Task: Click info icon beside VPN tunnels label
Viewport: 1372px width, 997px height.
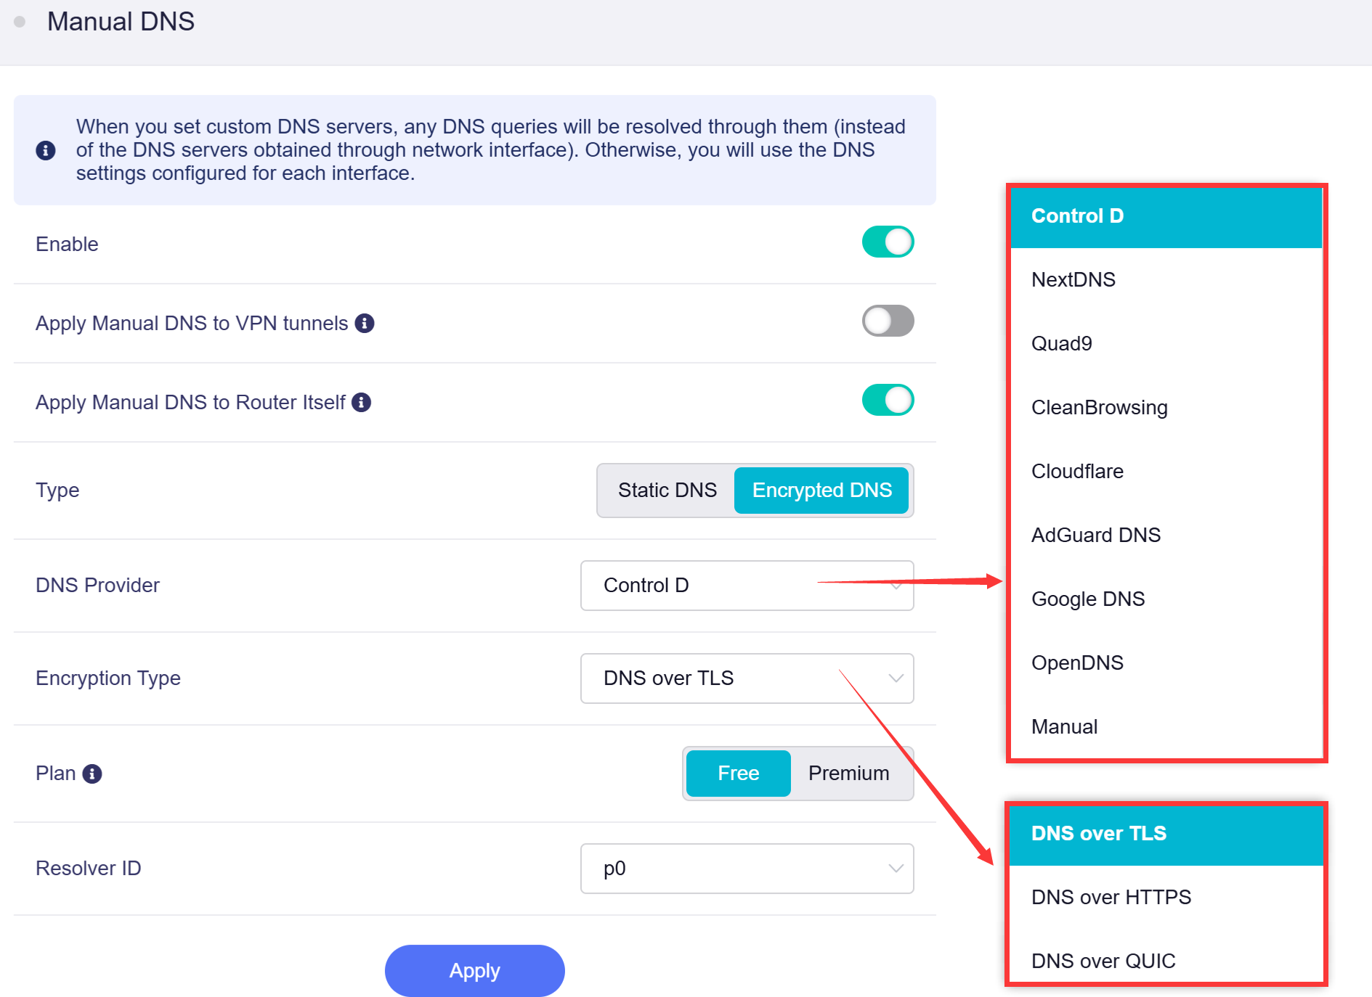Action: tap(365, 323)
